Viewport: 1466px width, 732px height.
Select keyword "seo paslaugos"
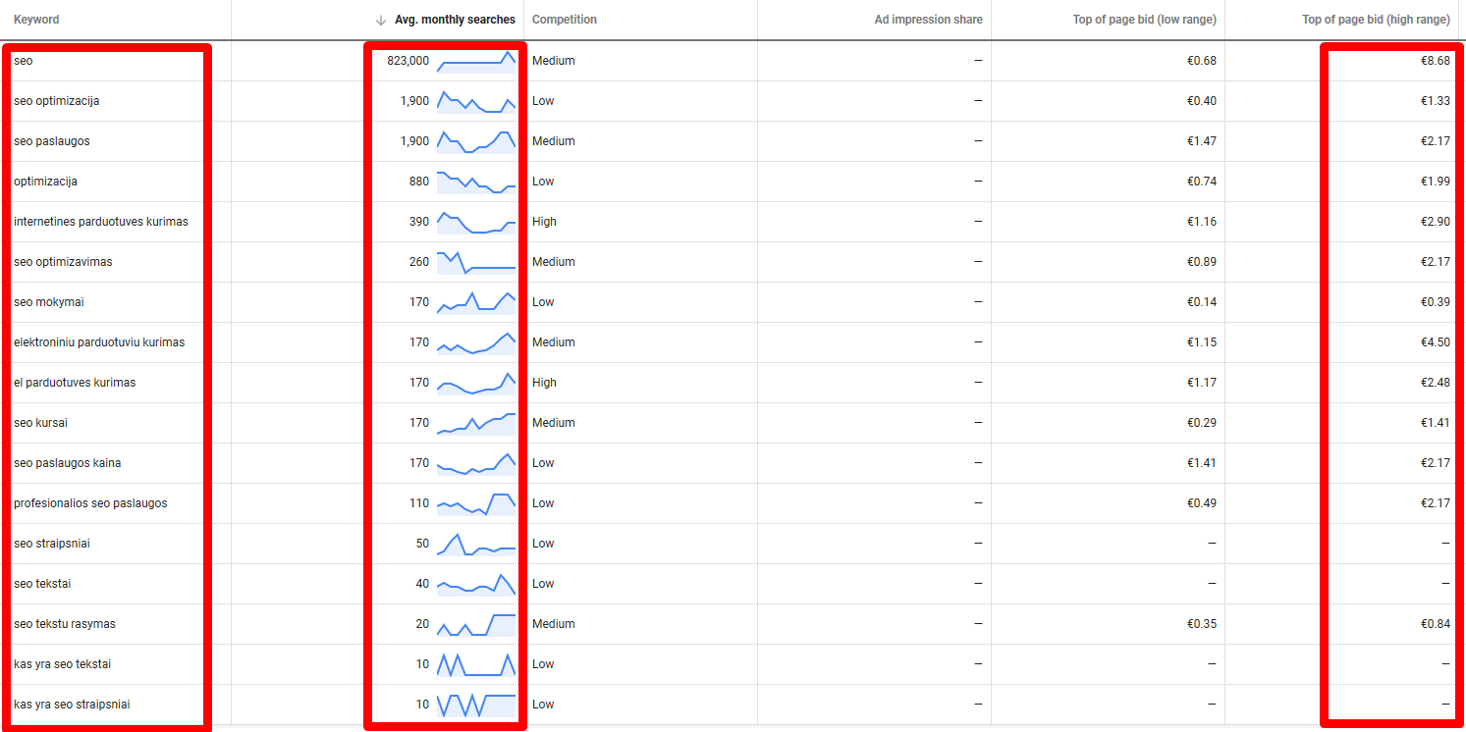click(52, 141)
